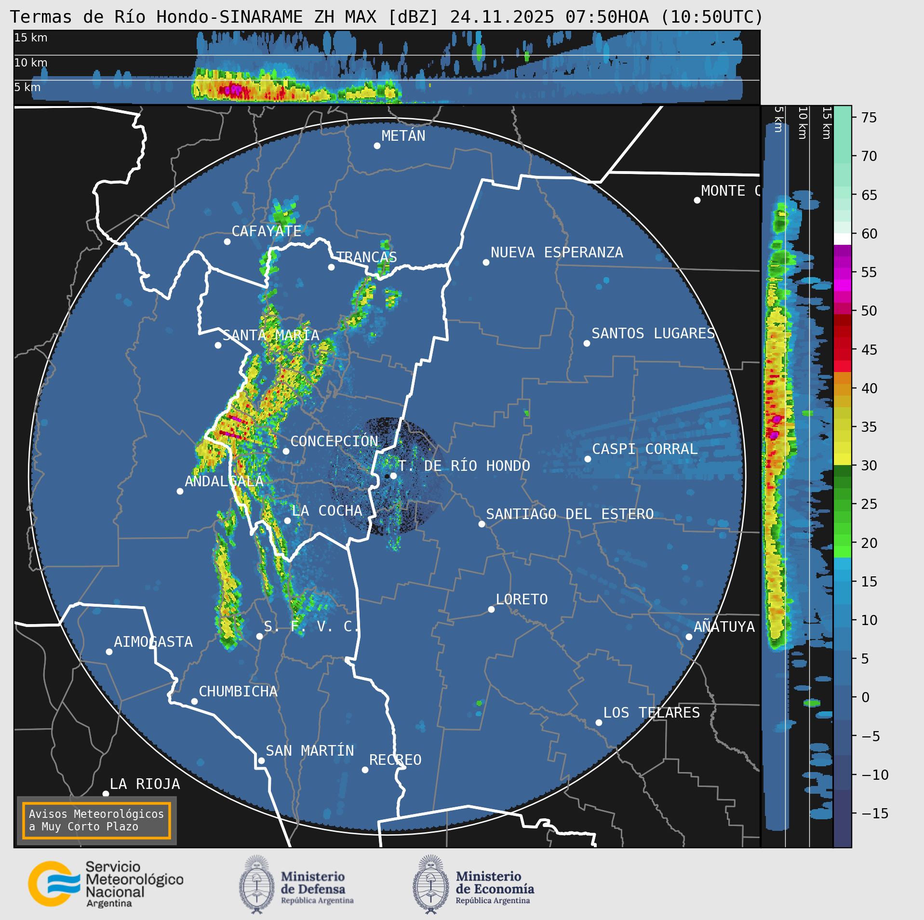Click the 'T. DE RÍO HONDO' map label
The height and width of the screenshot is (920, 924).
(464, 466)
